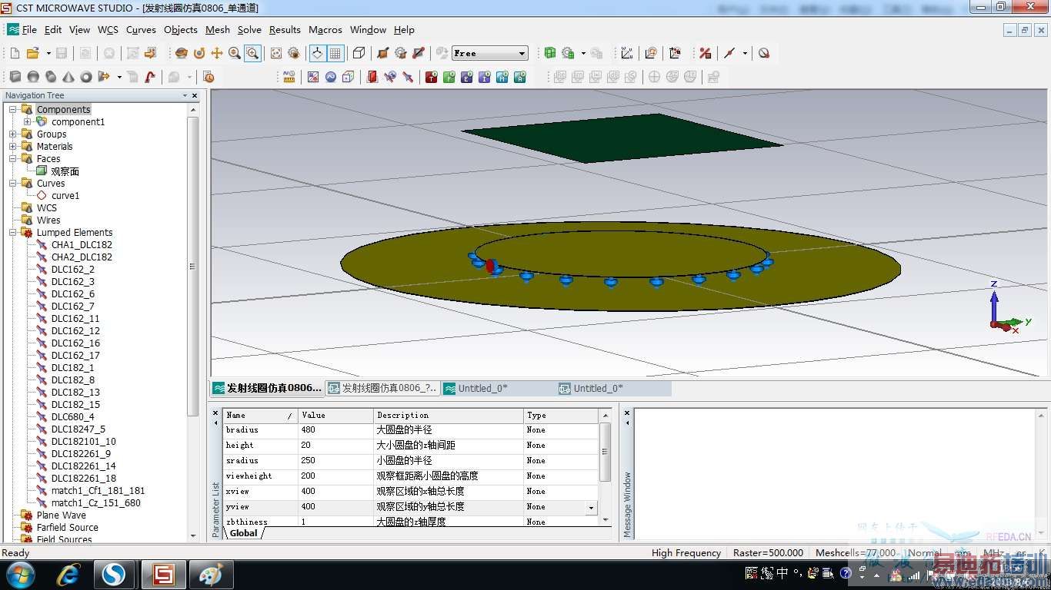
Task: Toggle the coordinate axes display button
Action: pos(317,53)
